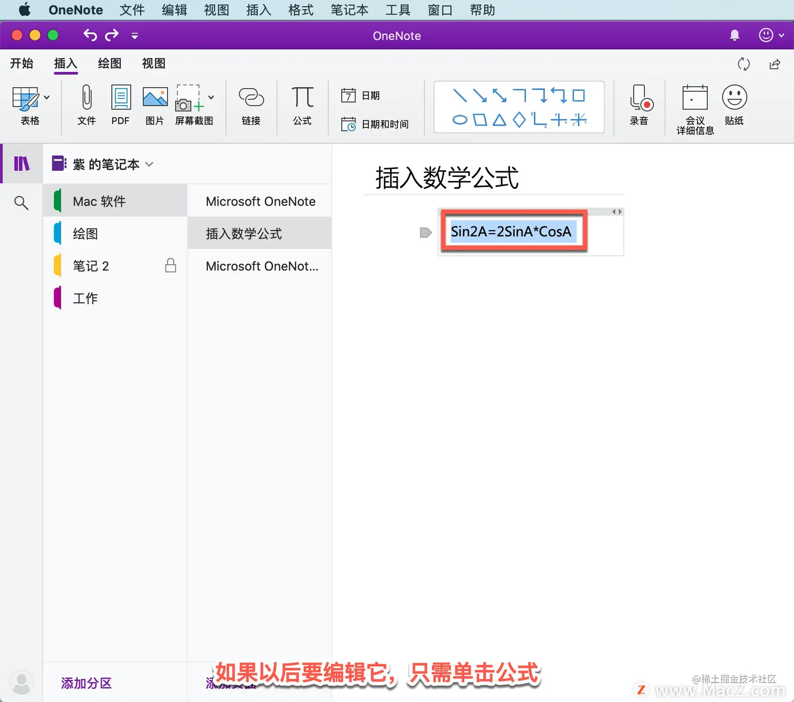Sync the notebook with sync icon
Image resolution: width=794 pixels, height=702 pixels.
tap(744, 64)
